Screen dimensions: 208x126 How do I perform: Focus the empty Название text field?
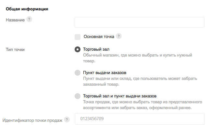[140, 22]
